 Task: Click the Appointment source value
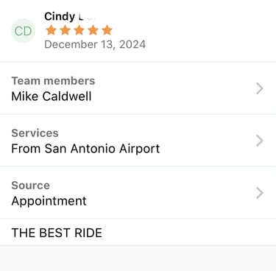coord(49,201)
